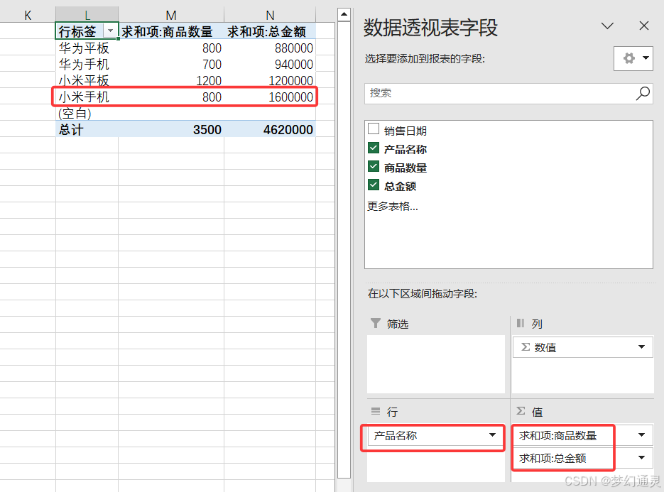
Task: Uncheck the 产品名称 field checkbox
Action: [374, 148]
